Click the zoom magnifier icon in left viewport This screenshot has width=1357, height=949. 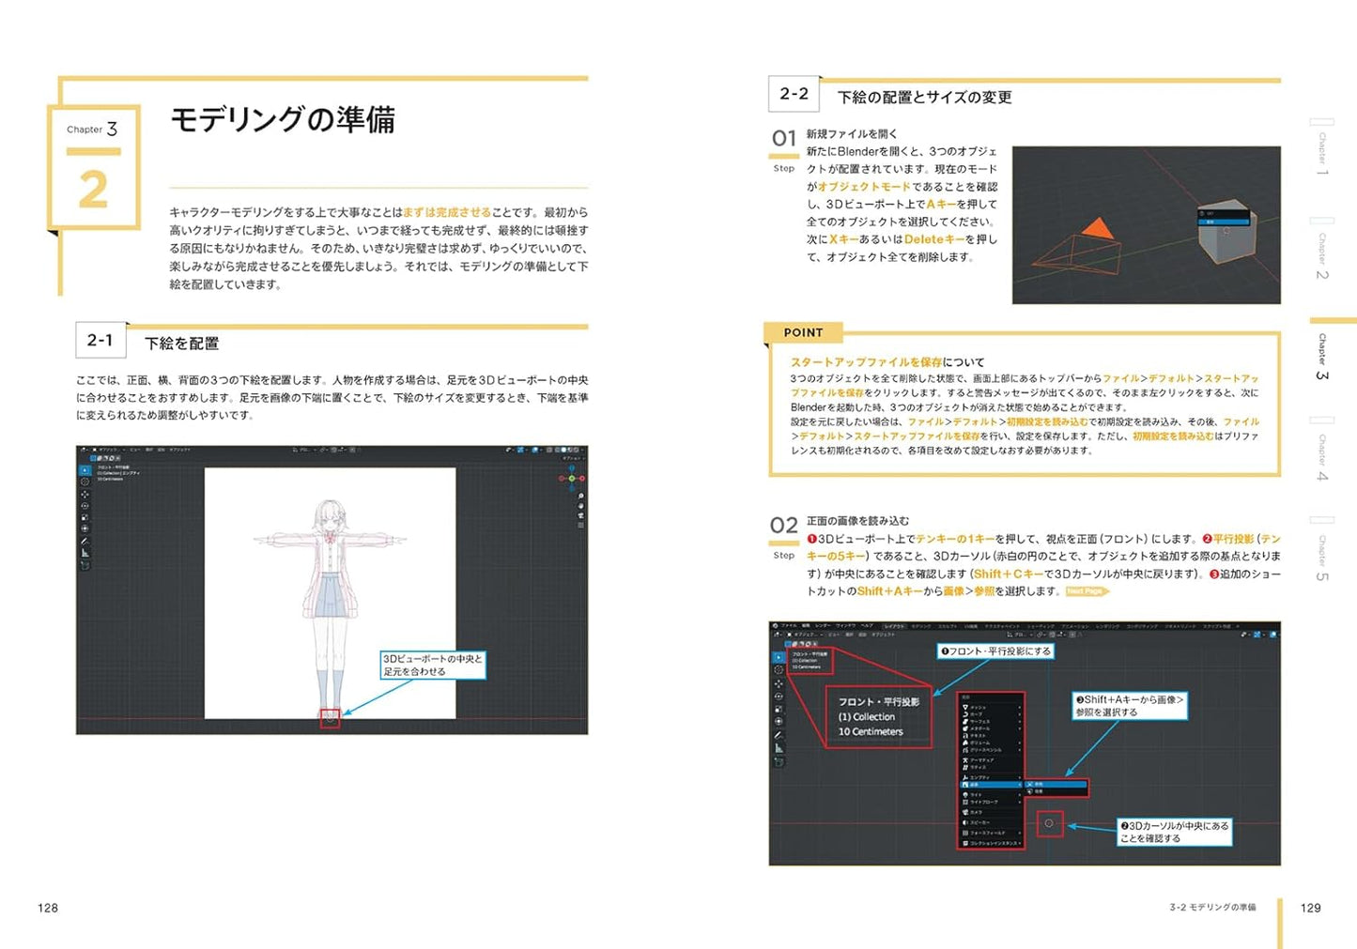click(581, 496)
